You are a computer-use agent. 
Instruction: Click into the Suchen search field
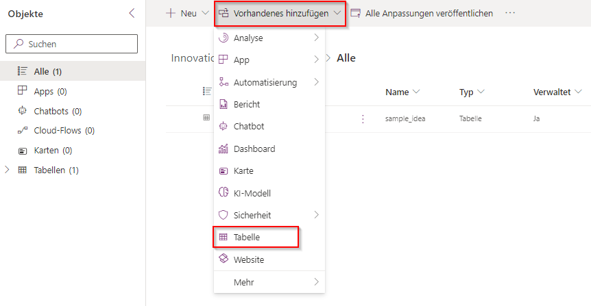point(71,44)
